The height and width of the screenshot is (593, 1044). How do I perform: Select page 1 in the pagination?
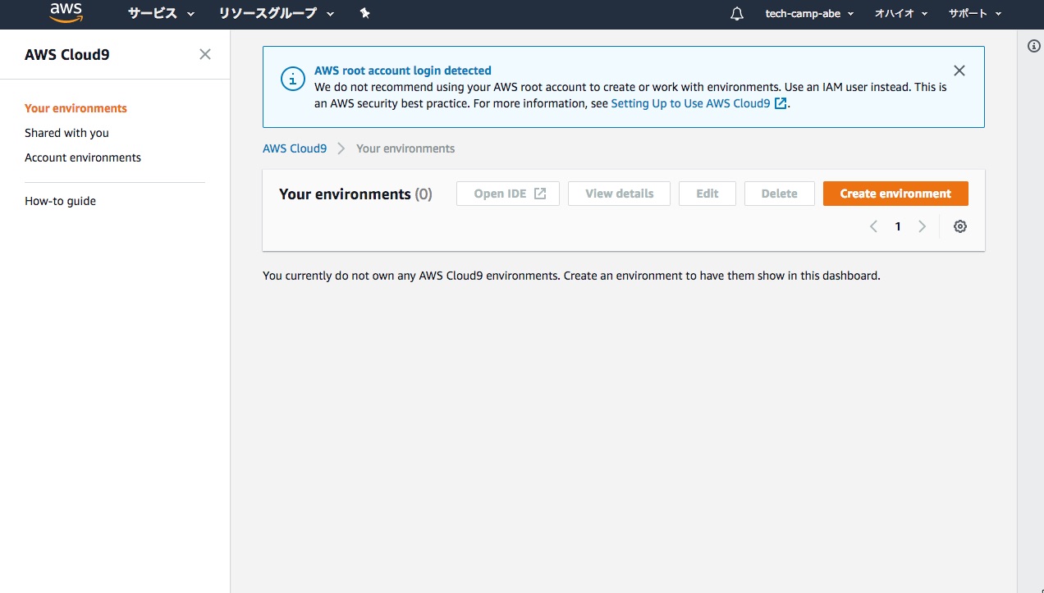898,226
